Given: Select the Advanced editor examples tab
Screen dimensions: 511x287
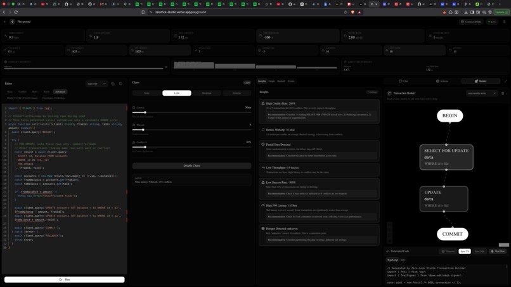Looking at the screenshot, I should coord(60,91).
